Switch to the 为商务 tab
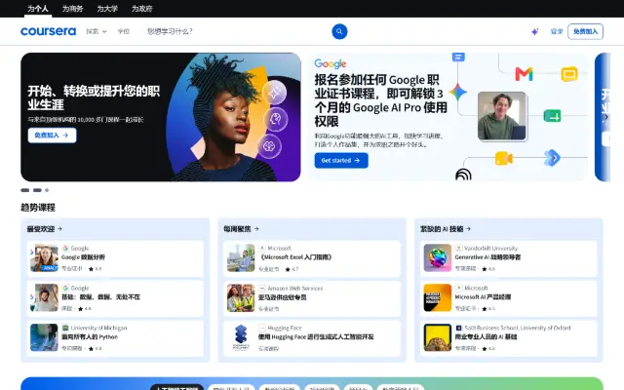Viewport: 624px width, 390px height. pyautogui.click(x=72, y=9)
